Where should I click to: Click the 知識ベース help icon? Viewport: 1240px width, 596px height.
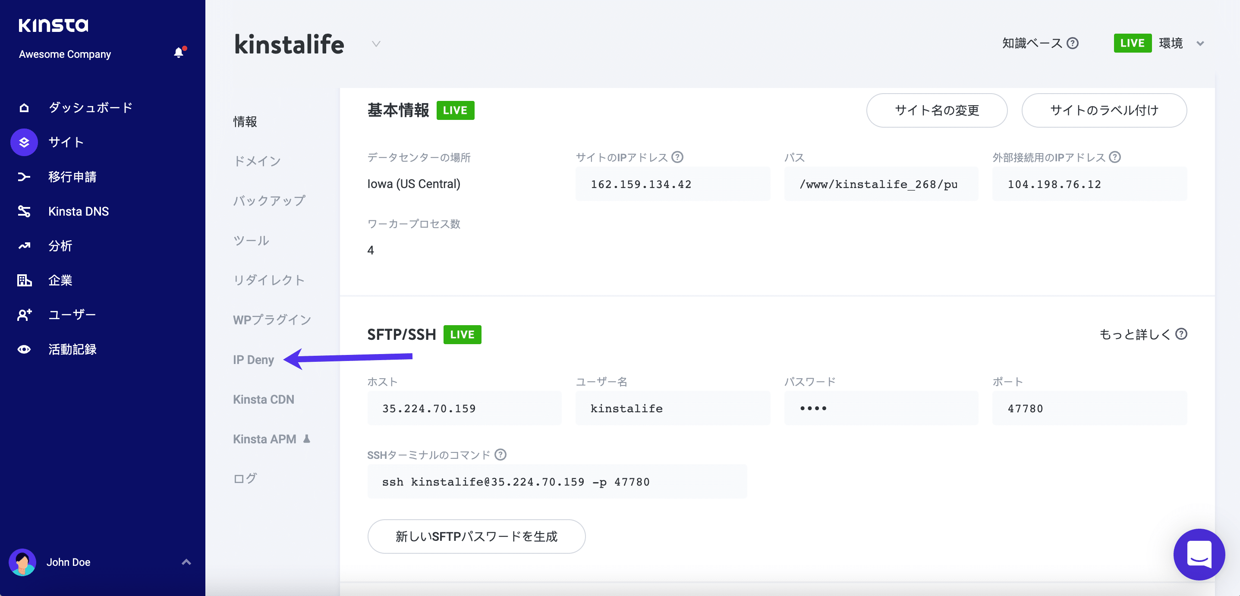[1073, 43]
